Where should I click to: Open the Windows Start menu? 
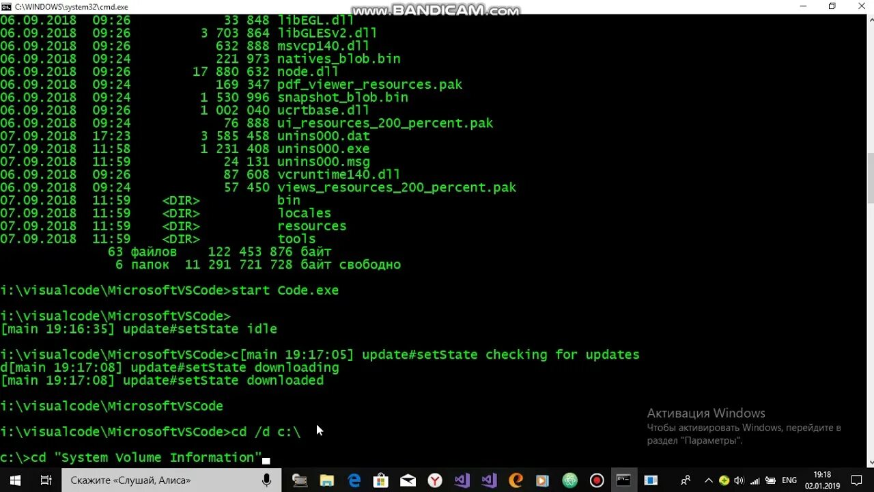pyautogui.click(x=15, y=480)
